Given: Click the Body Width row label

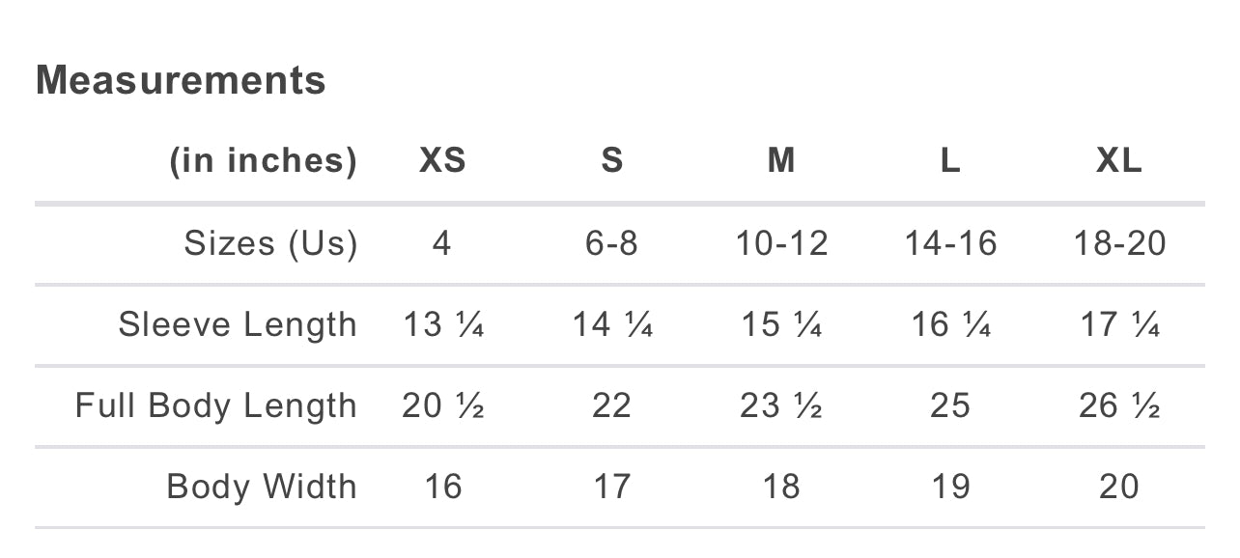Looking at the screenshot, I should point(261,487).
